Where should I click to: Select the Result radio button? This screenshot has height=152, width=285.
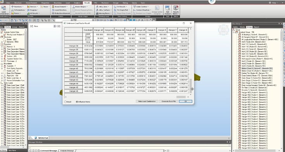click(x=66, y=102)
